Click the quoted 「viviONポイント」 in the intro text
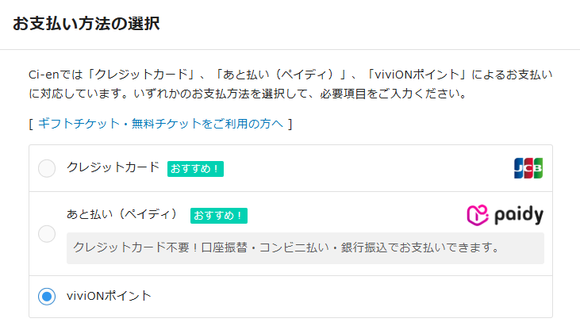 [417, 75]
